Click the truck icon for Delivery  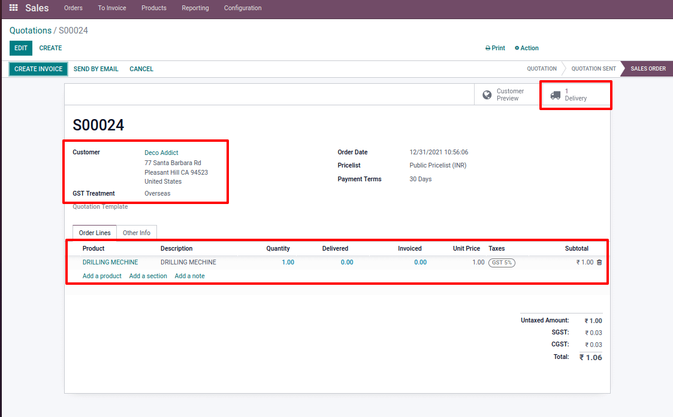click(x=556, y=95)
